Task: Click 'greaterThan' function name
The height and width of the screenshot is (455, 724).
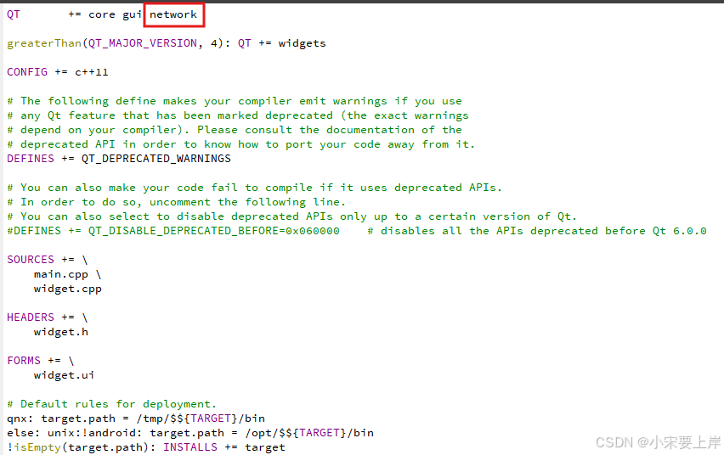Action: (44, 43)
